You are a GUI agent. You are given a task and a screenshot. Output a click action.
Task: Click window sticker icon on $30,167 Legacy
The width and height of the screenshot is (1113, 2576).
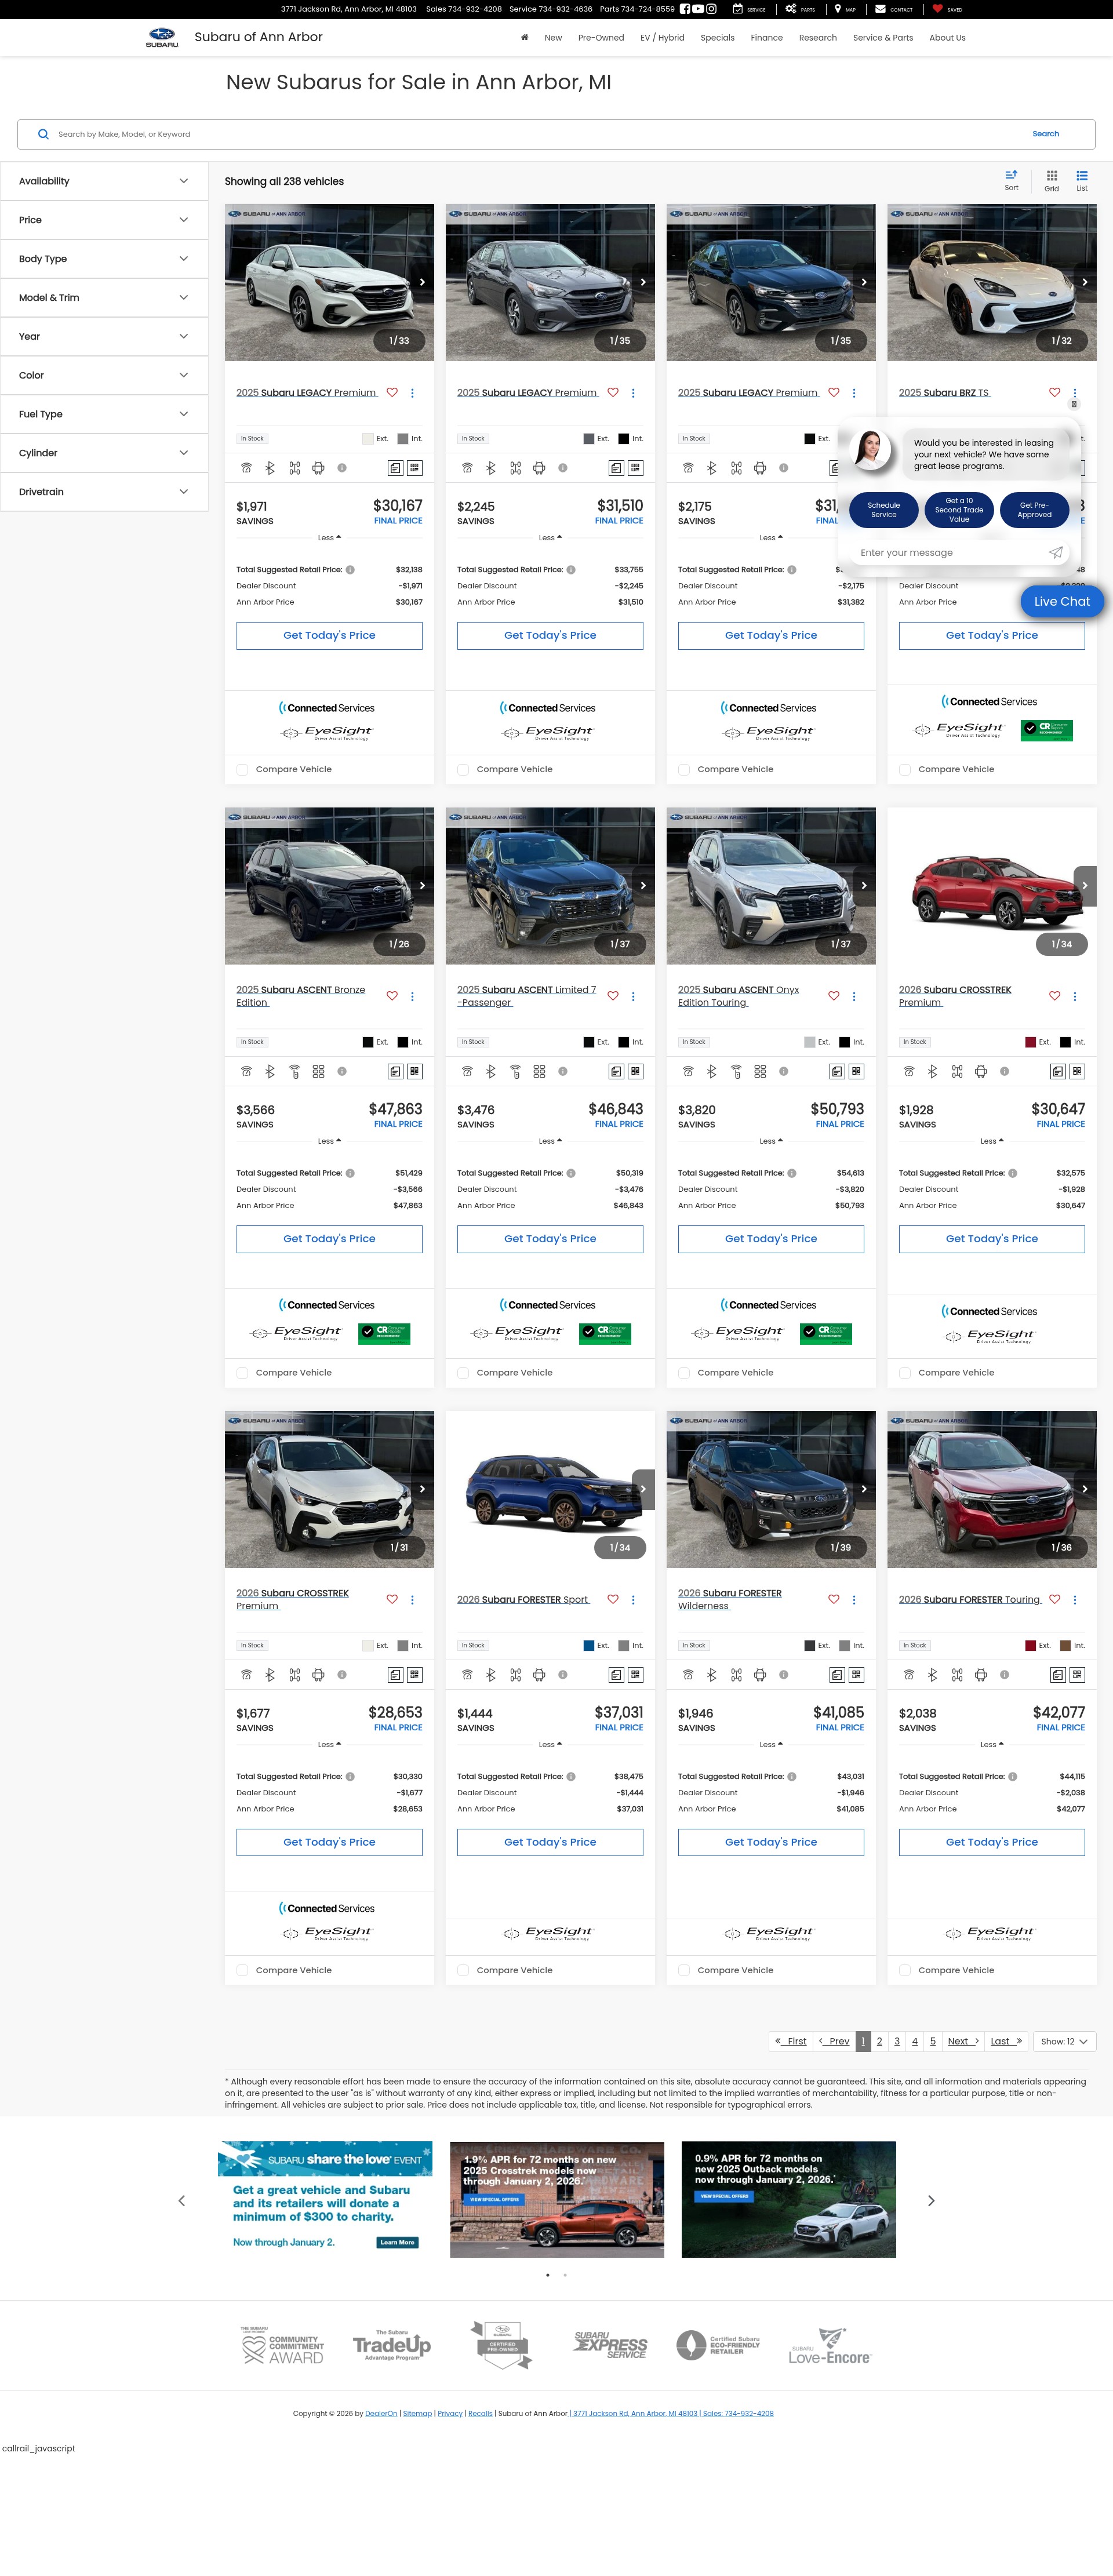pyautogui.click(x=395, y=468)
